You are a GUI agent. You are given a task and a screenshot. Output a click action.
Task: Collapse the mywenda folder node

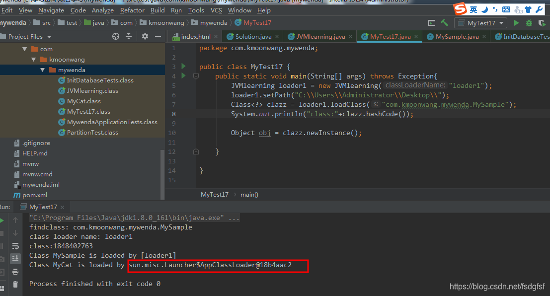[42, 70]
